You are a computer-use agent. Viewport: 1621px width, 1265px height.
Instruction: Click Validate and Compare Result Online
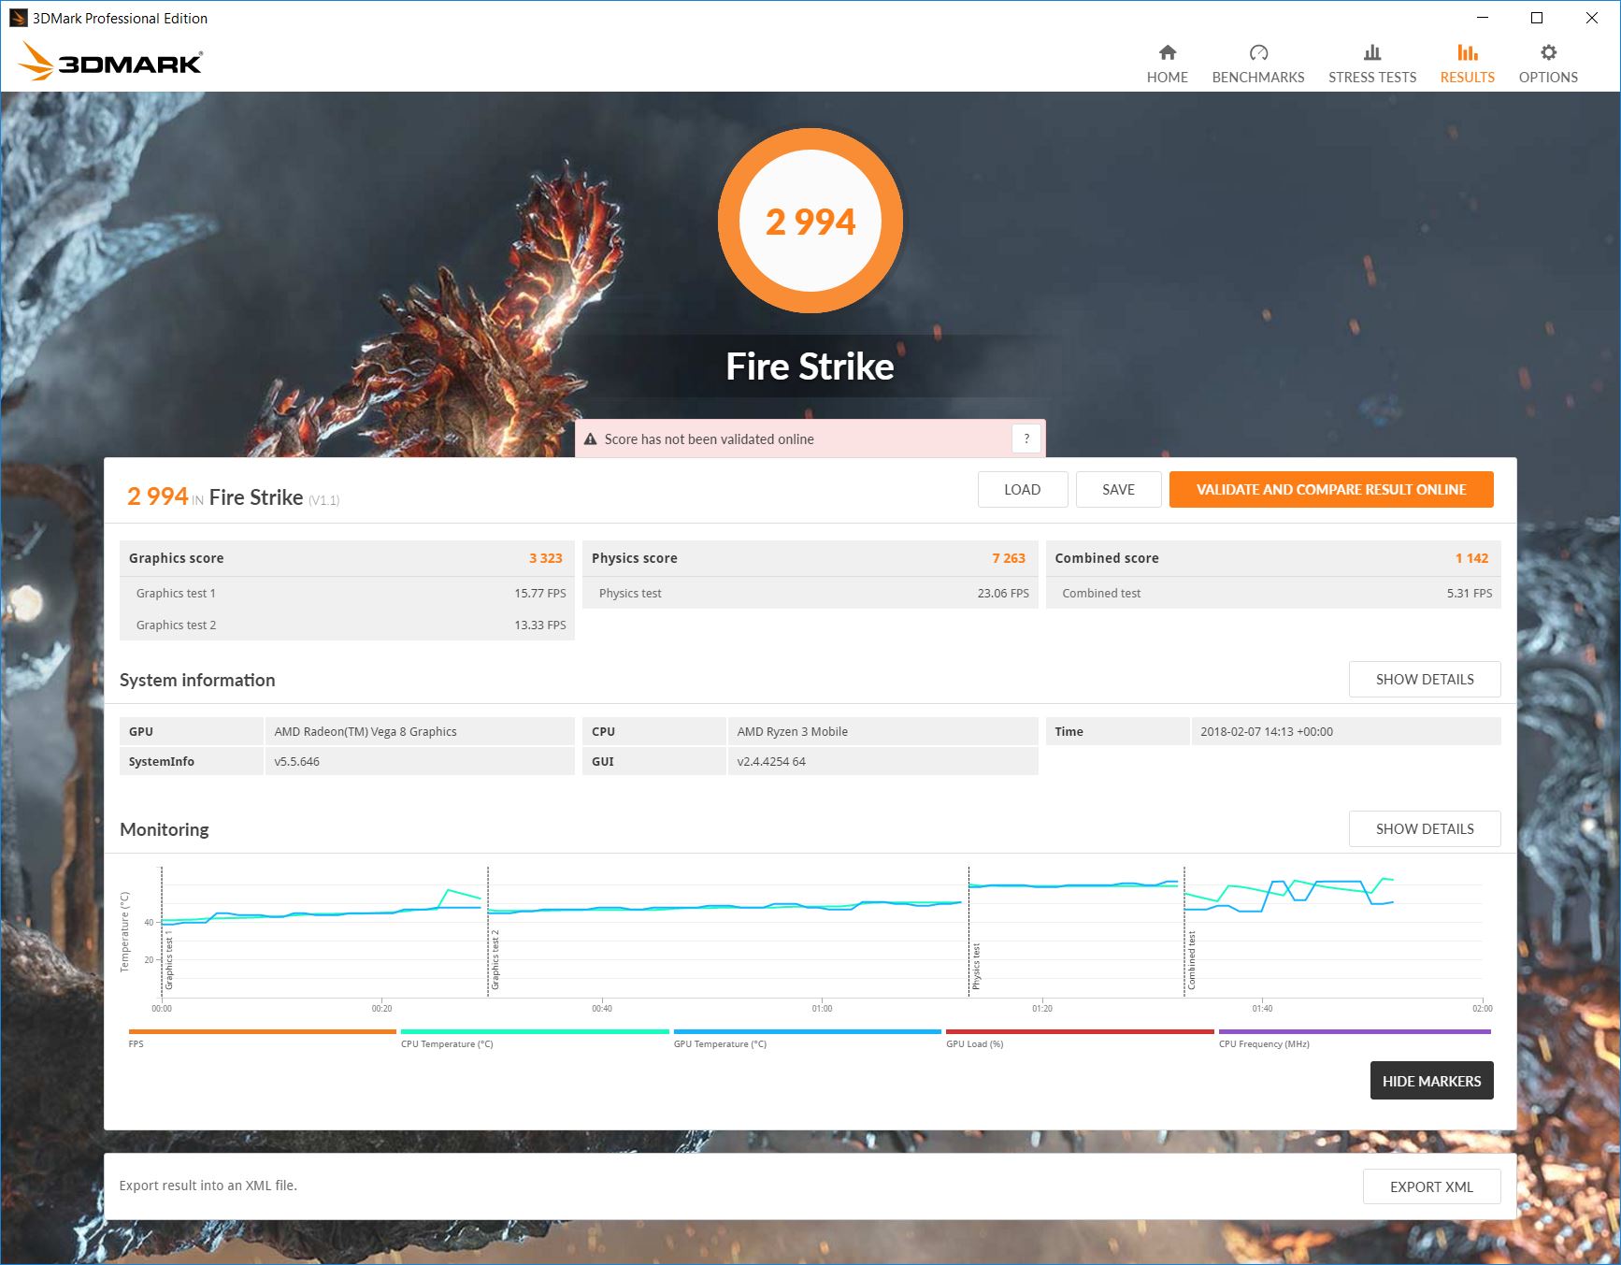[1330, 490]
